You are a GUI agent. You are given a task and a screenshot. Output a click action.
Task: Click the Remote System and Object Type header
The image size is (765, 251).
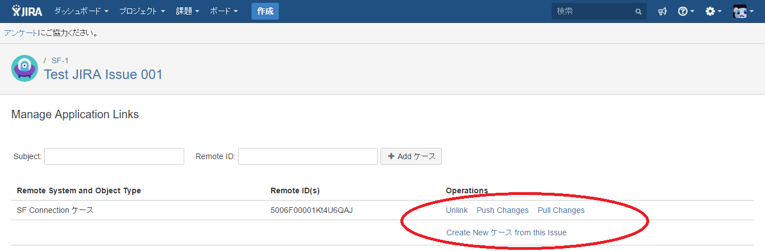[x=79, y=190]
